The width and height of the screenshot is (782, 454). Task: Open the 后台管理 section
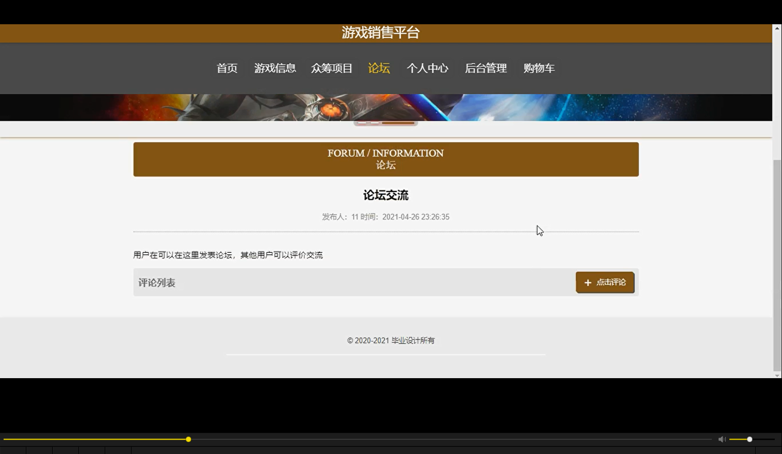485,68
